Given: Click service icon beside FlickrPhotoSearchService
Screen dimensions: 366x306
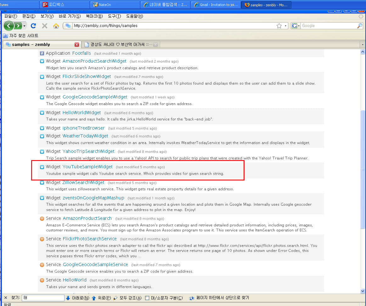Looking at the screenshot, I should point(42,239).
